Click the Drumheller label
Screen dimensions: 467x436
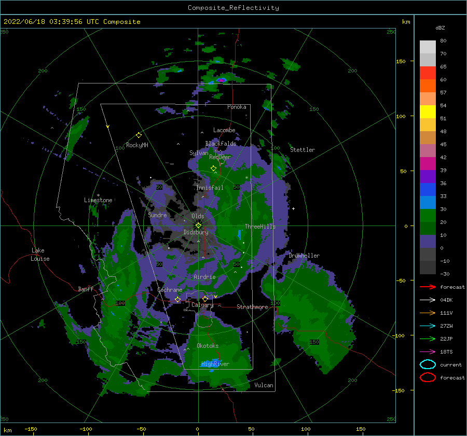click(304, 256)
